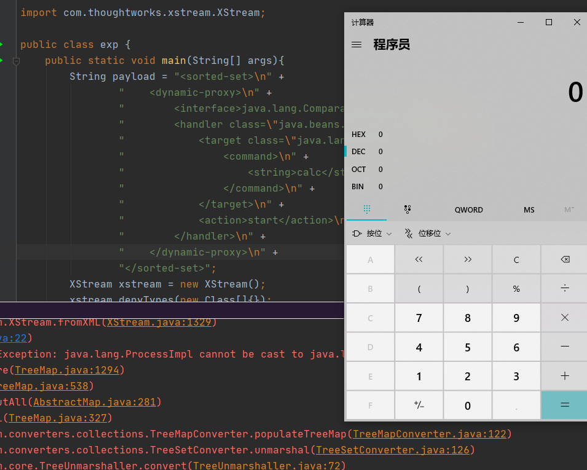Select the BIN number base
This screenshot has width=587, height=470.
367,186
